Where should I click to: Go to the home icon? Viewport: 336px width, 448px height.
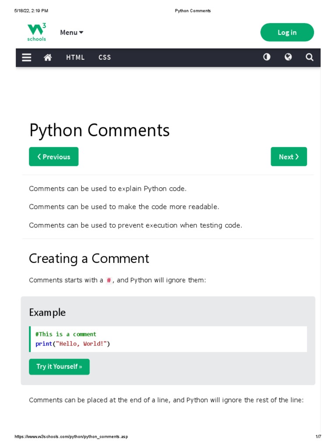pyautogui.click(x=48, y=57)
